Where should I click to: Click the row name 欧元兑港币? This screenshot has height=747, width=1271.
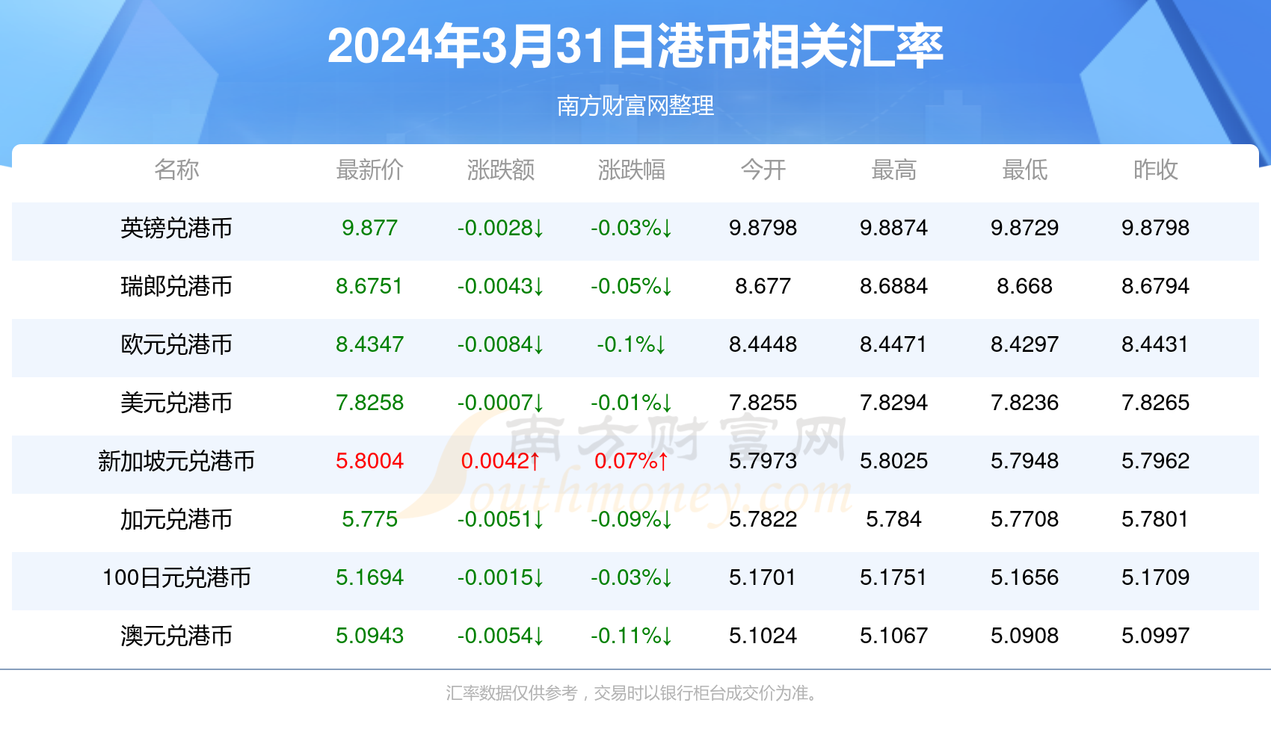[x=176, y=344]
